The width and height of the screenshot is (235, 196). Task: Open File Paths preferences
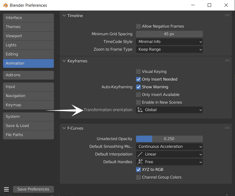[x=28, y=135]
